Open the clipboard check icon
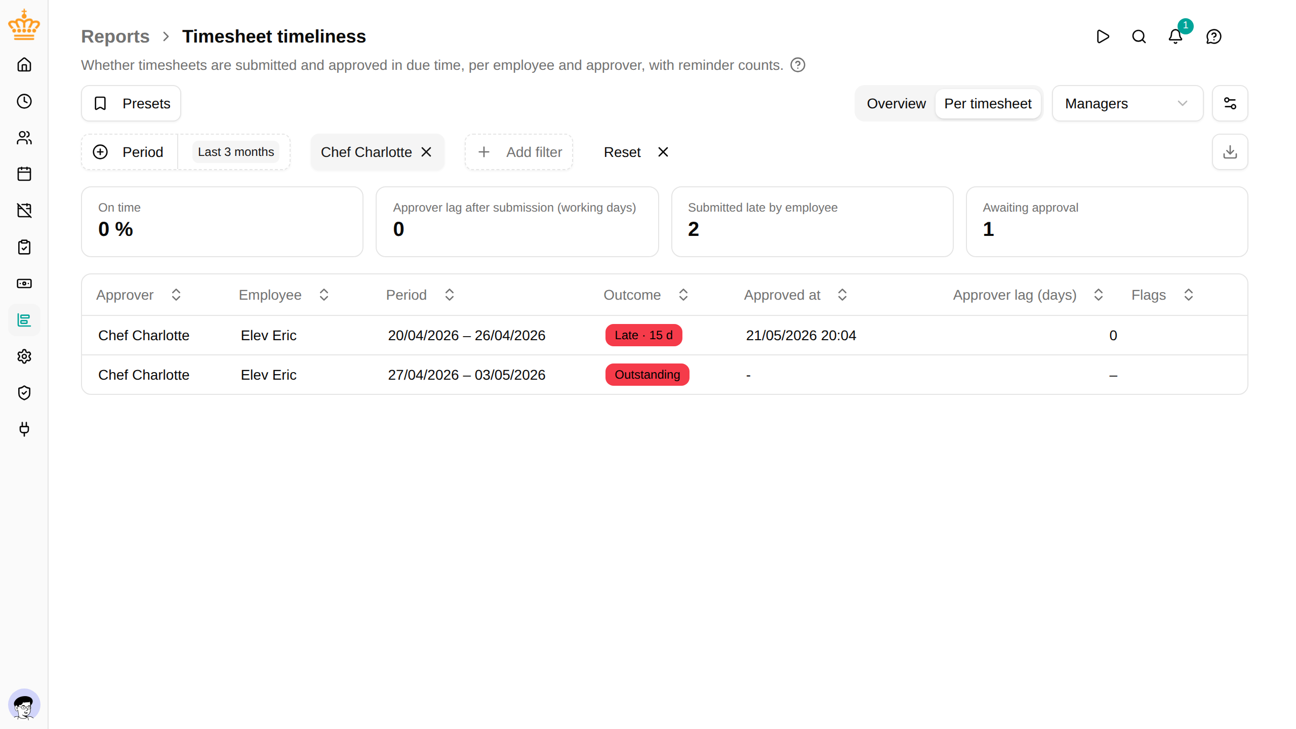The width and height of the screenshot is (1296, 729). pyautogui.click(x=24, y=247)
